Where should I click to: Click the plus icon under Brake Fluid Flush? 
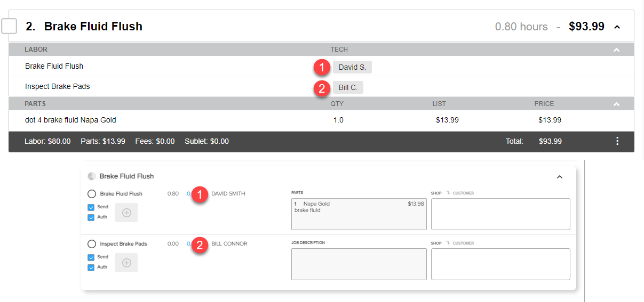[126, 213]
